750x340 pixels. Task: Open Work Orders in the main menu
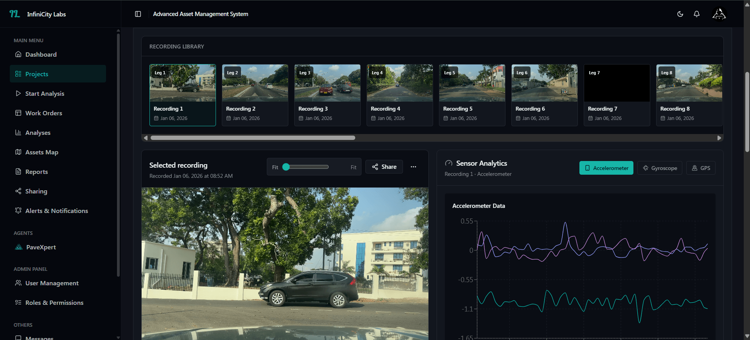(x=58, y=113)
